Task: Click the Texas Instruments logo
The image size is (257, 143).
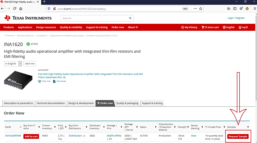Action: point(28,18)
